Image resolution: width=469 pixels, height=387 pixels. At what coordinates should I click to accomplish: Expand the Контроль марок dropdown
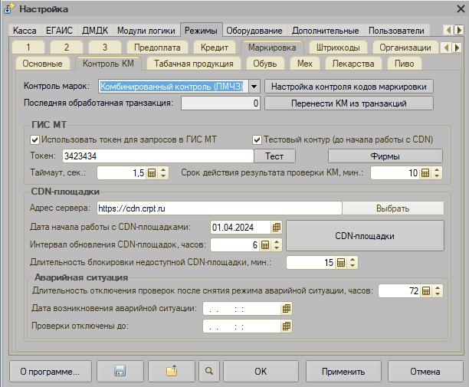point(254,87)
